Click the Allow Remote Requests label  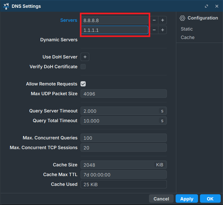click(x=52, y=84)
